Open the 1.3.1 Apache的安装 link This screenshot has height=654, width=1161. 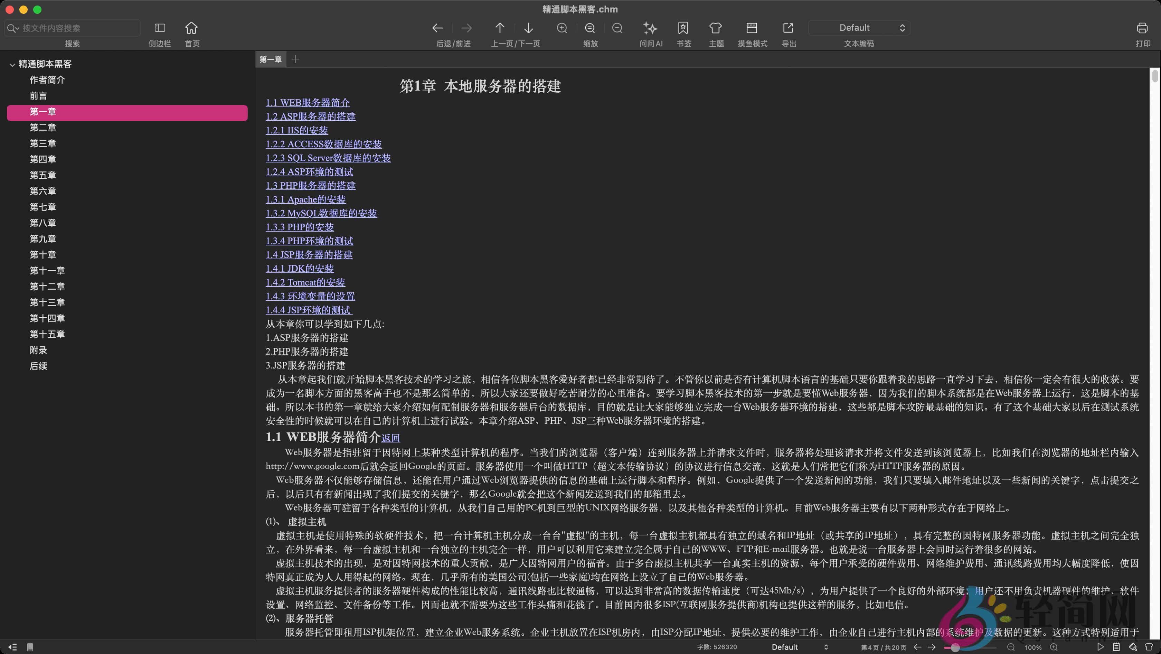click(x=305, y=199)
